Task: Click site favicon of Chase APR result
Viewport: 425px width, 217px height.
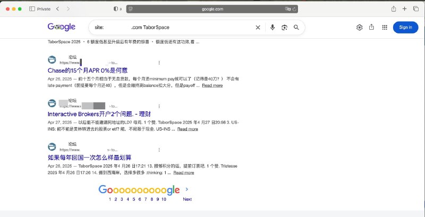Action: [52, 59]
